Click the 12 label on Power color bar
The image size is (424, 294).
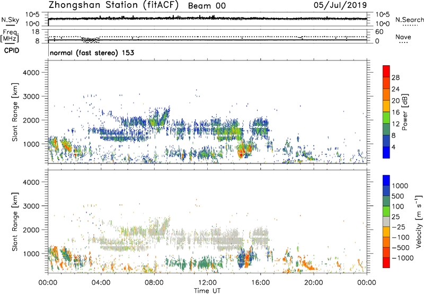[x=395, y=124]
